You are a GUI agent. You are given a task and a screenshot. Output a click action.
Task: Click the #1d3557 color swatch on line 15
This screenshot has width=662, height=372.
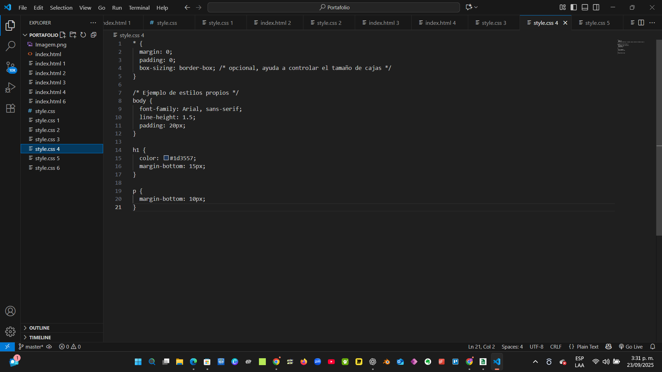tap(166, 158)
